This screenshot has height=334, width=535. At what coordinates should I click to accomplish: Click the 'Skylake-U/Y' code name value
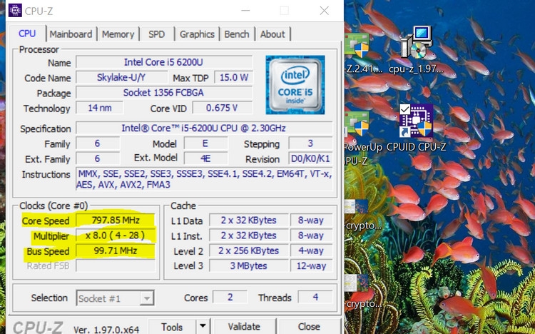click(121, 78)
